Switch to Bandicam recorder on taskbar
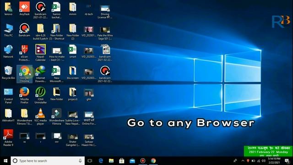The height and width of the screenshot is (165, 293). pos(143,161)
